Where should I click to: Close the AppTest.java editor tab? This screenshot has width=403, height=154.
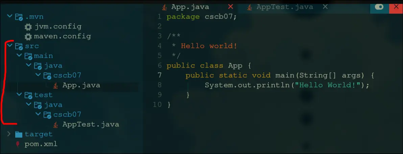pyautogui.click(x=325, y=7)
